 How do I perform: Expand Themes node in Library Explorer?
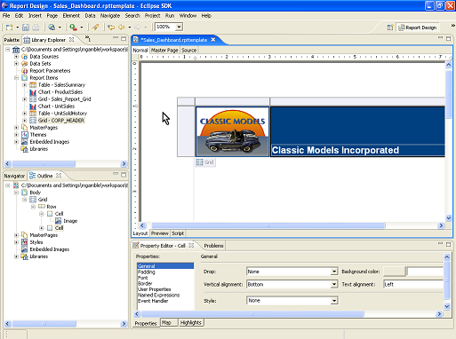coord(16,135)
